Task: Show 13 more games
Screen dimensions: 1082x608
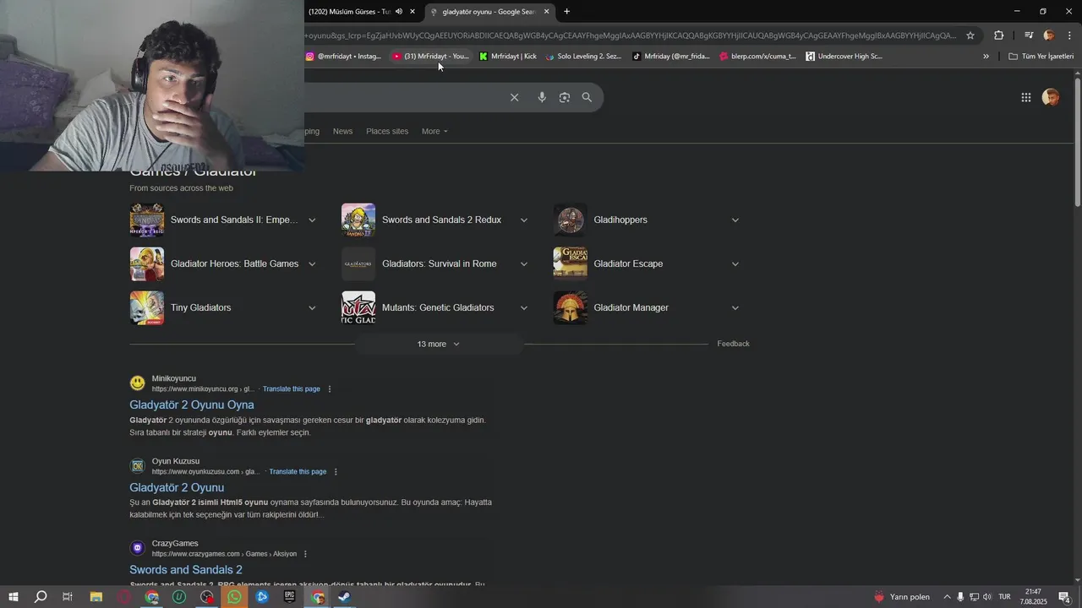Action: tap(439, 344)
